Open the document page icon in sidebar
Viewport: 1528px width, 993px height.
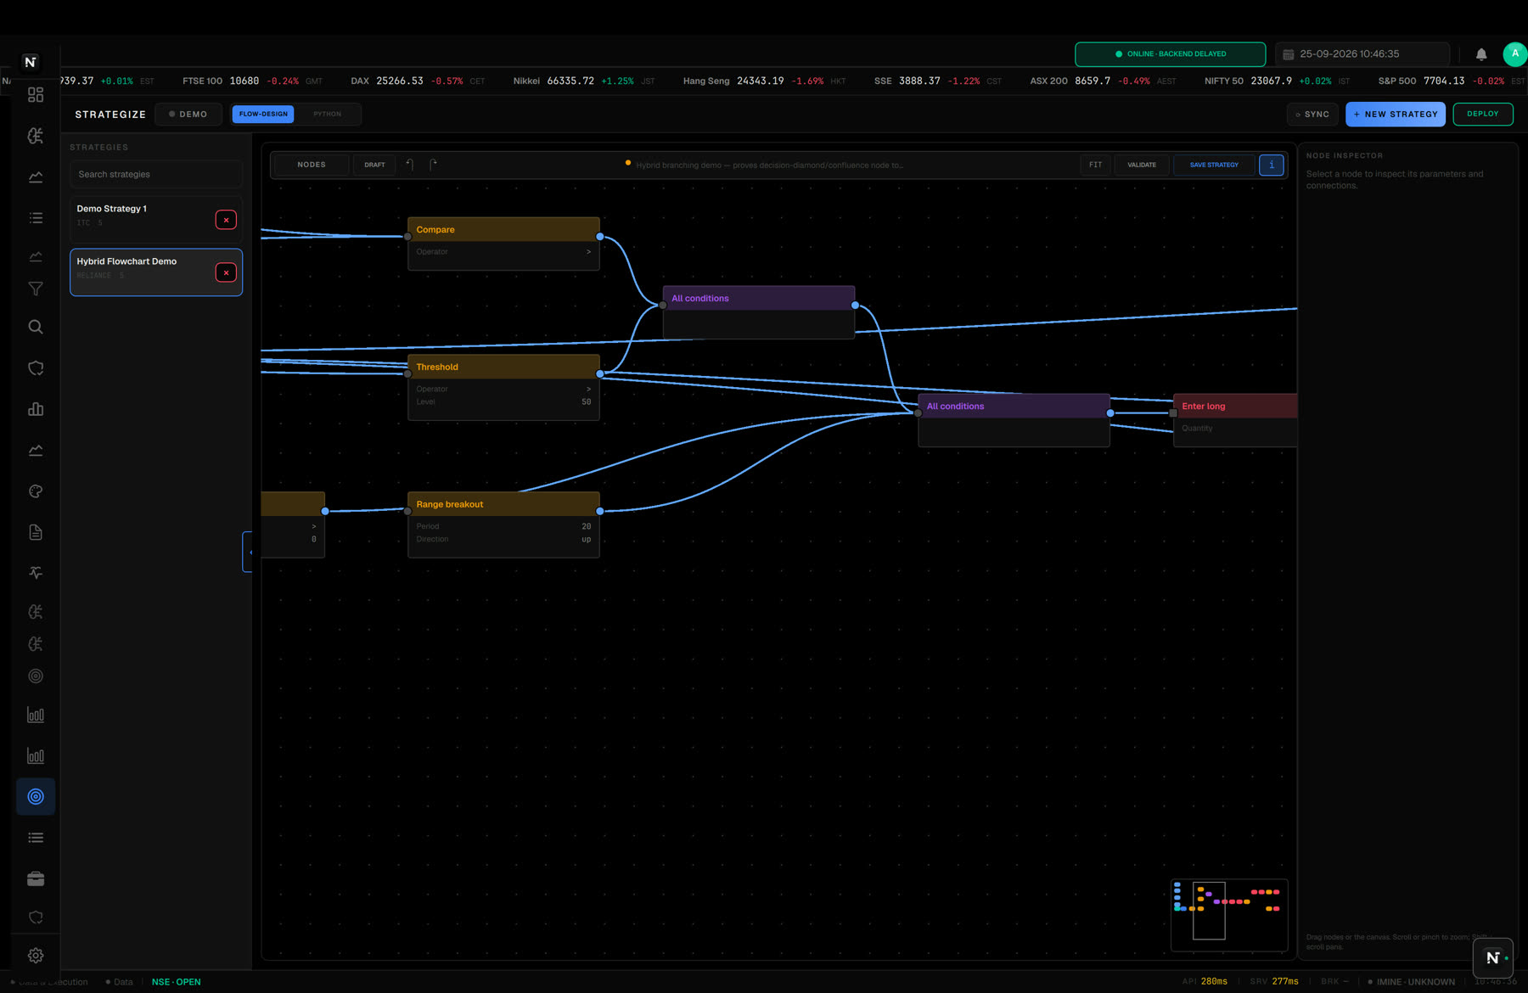coord(36,532)
